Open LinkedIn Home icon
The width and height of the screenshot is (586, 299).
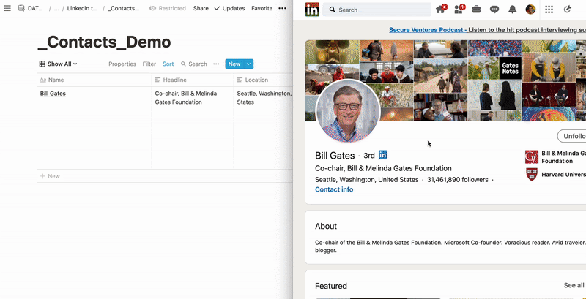point(440,10)
